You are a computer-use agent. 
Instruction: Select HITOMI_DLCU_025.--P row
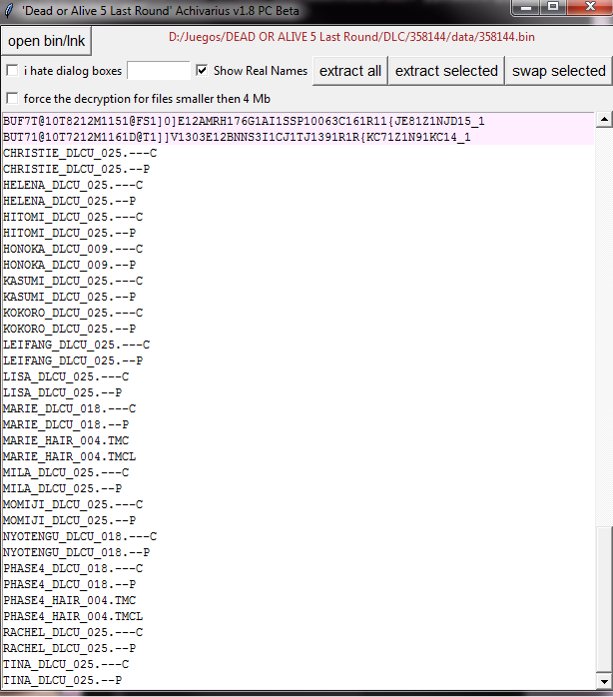[298, 233]
